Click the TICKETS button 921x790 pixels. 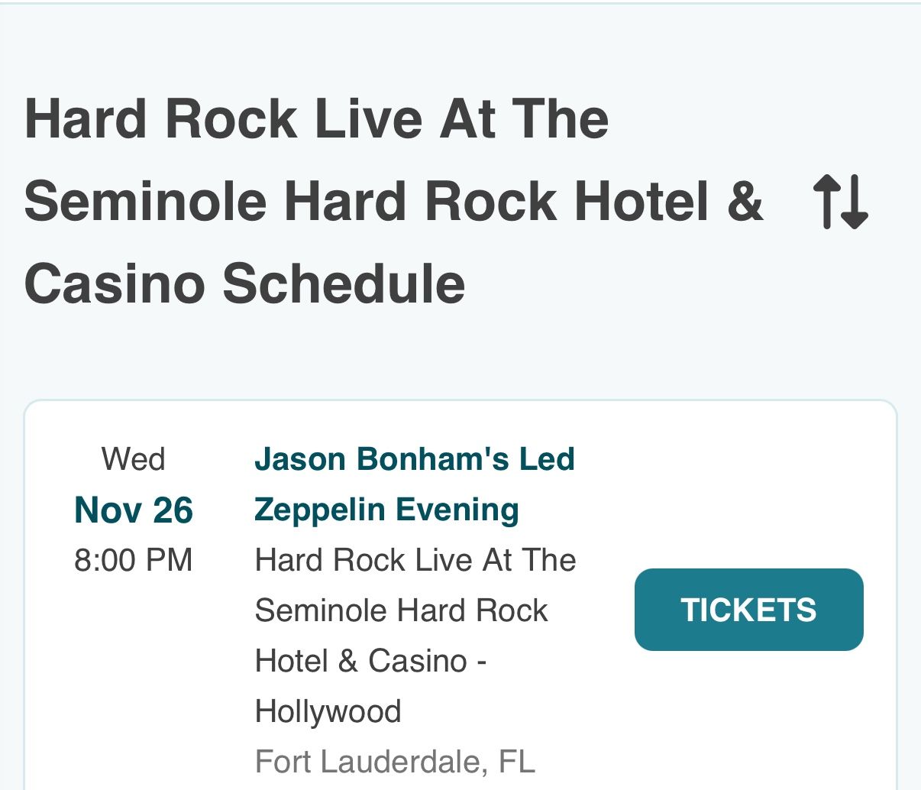point(748,610)
